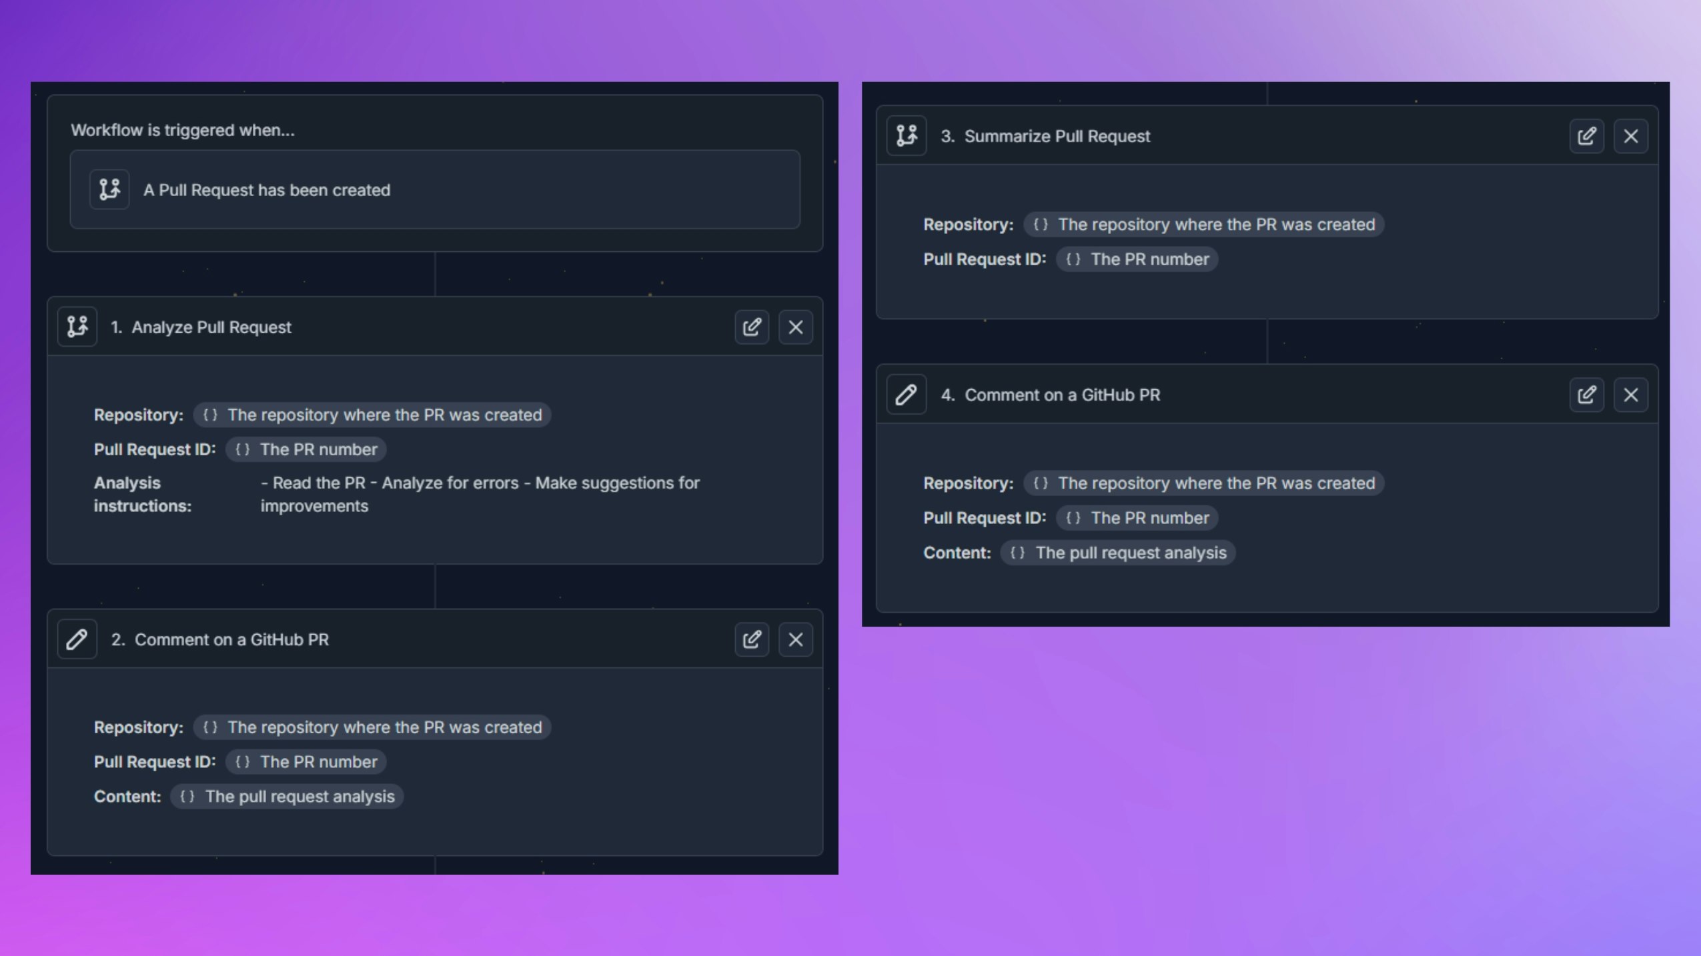Close the Analyze Pull Request step

coord(796,327)
